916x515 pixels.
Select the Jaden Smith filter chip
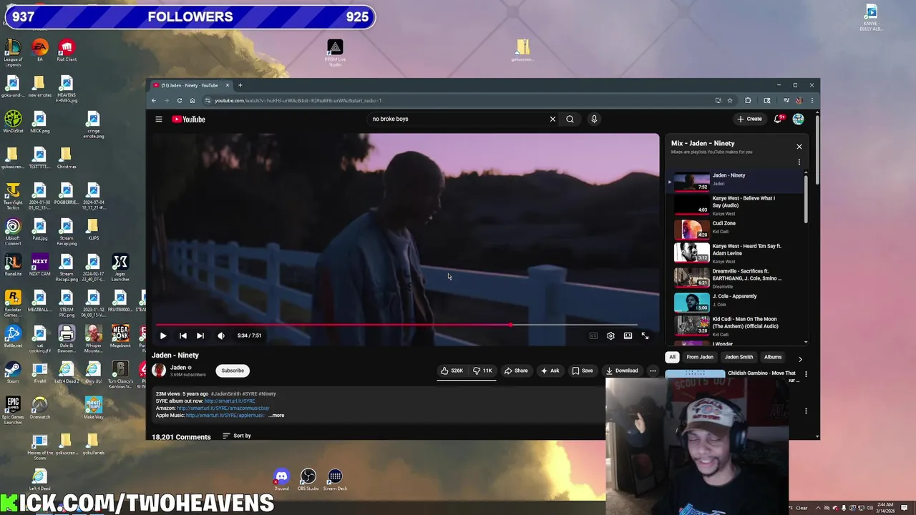pos(739,357)
